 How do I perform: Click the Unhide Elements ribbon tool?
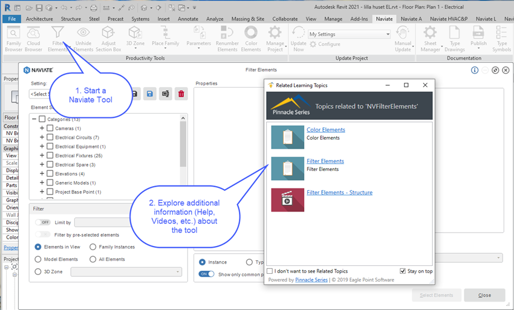coord(83,39)
